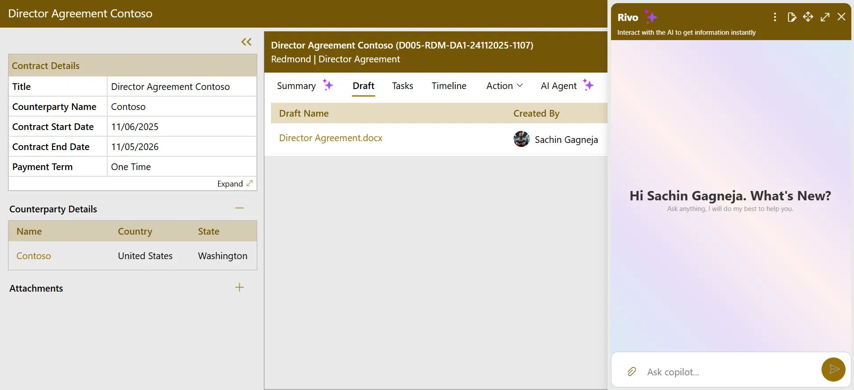
Task: Expand Rivo panel to full size
Action: pos(825,17)
